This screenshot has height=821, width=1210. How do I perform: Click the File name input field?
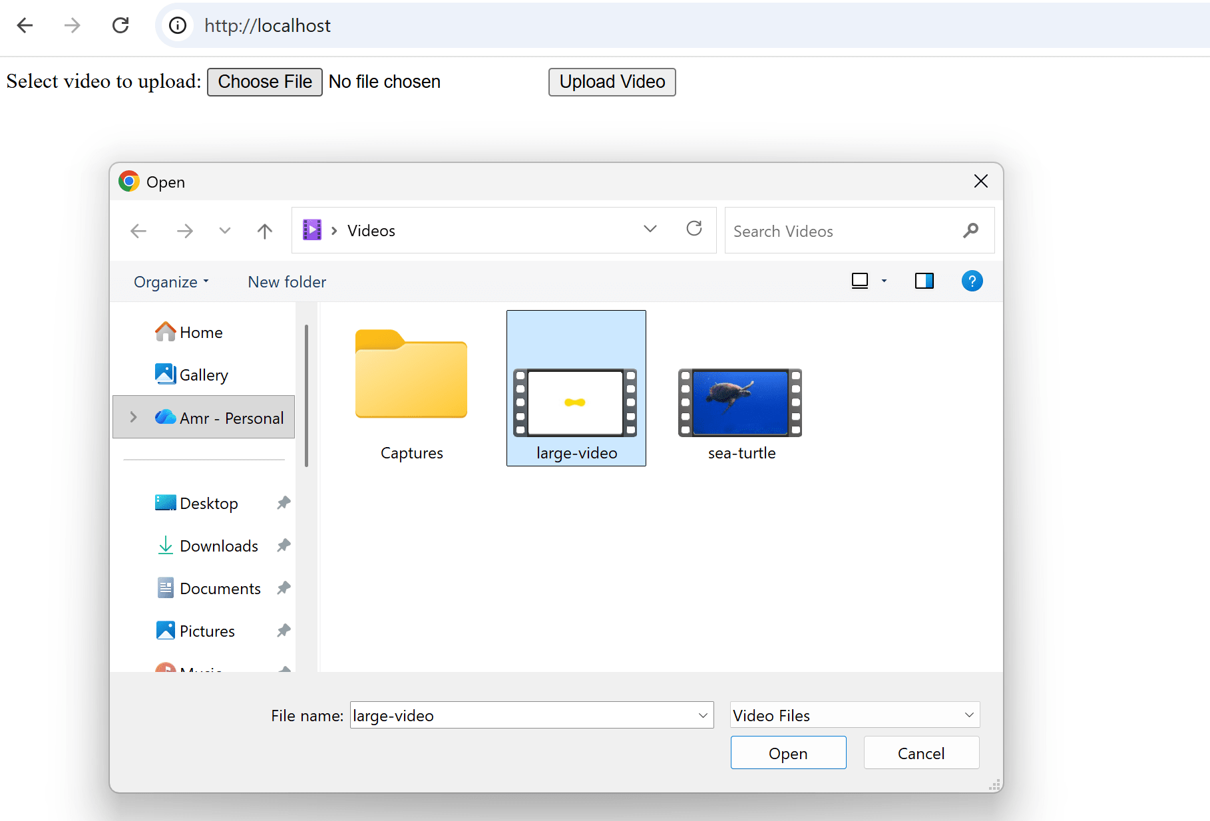click(522, 715)
